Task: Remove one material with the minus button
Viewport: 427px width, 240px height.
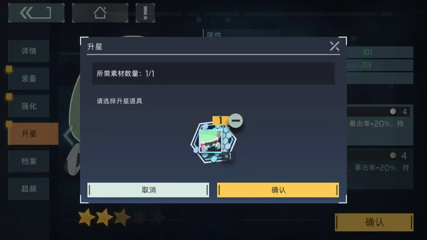Action: tap(236, 121)
